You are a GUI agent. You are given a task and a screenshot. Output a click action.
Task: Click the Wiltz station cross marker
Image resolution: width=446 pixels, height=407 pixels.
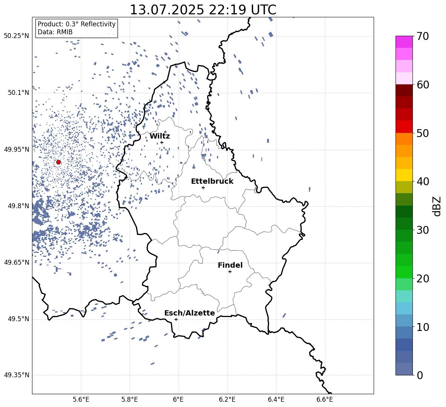(162, 142)
